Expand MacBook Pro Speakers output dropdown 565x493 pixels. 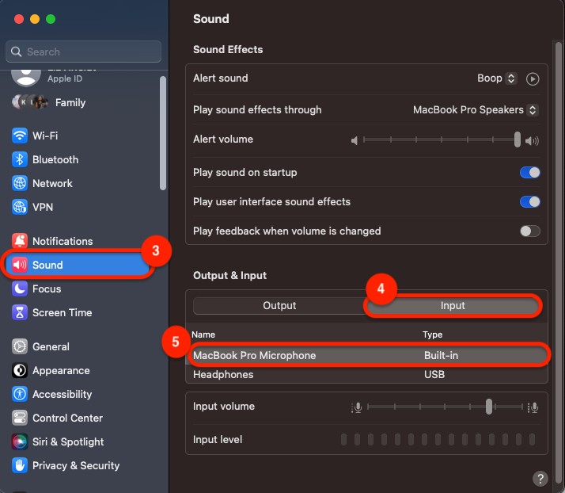pyautogui.click(x=476, y=110)
